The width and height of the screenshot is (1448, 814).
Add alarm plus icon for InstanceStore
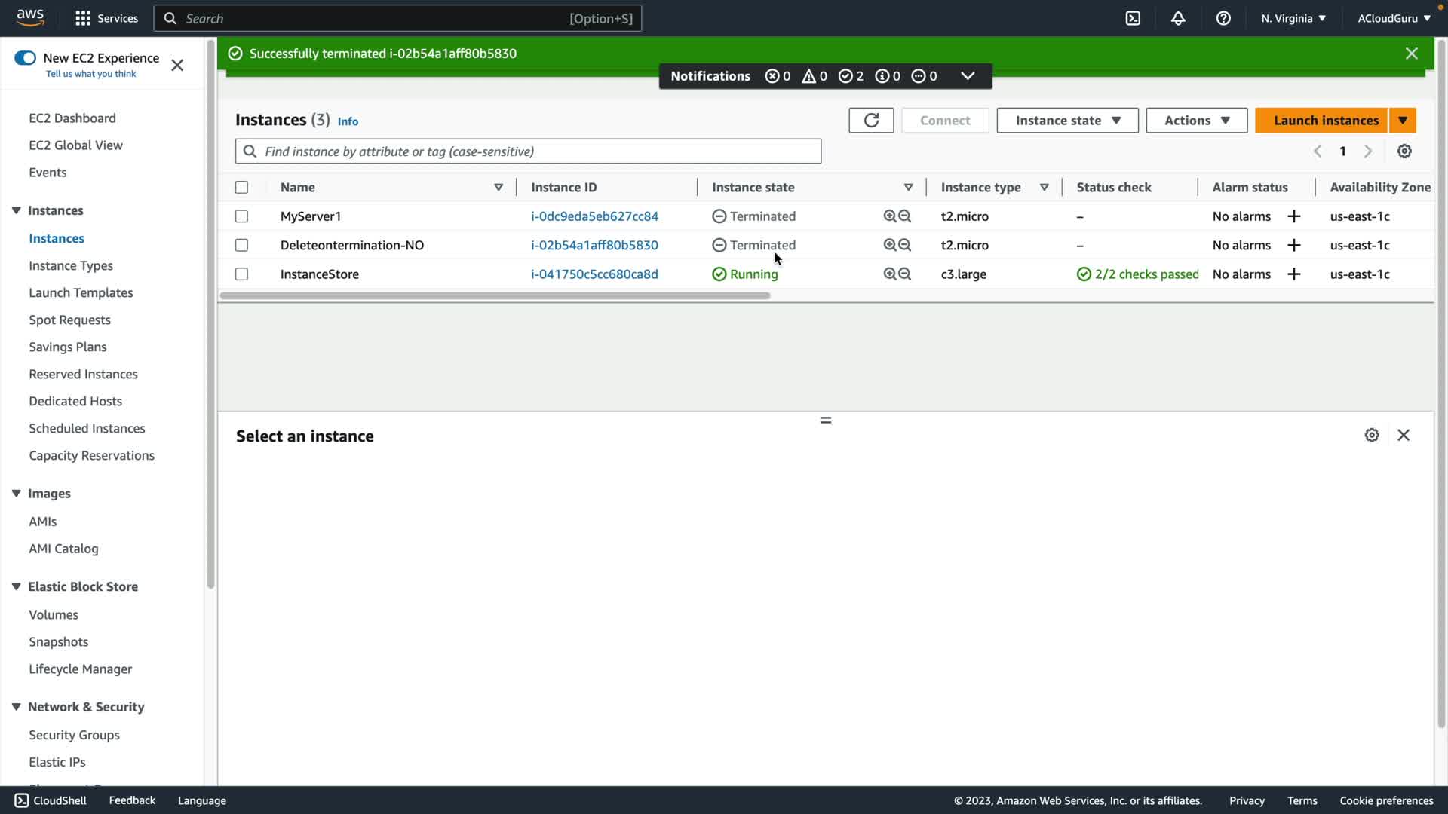click(x=1294, y=274)
